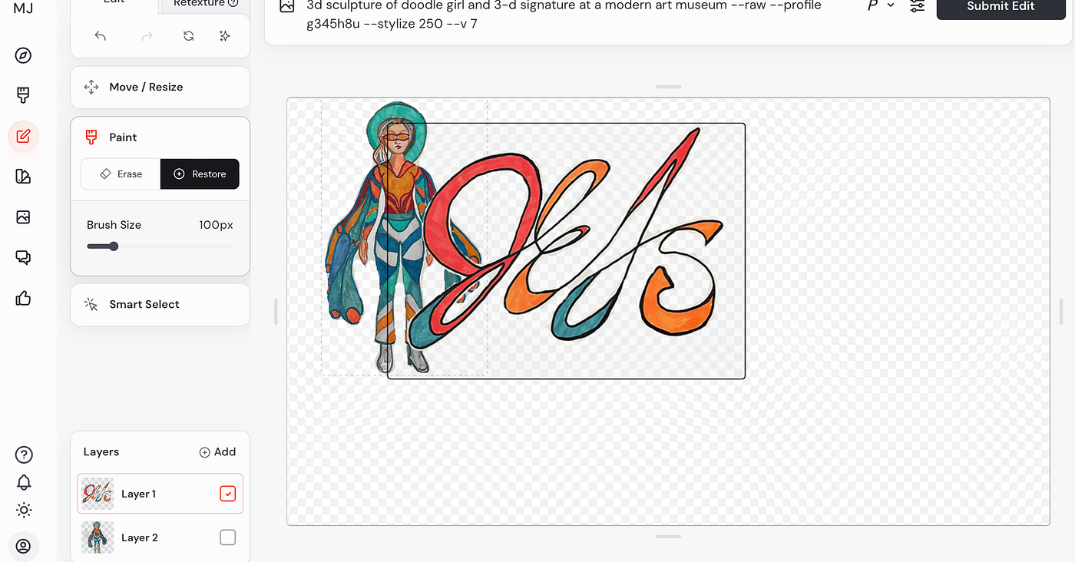Open the Organize panel from the sidebar
The height and width of the screenshot is (562, 1075).
point(22,176)
